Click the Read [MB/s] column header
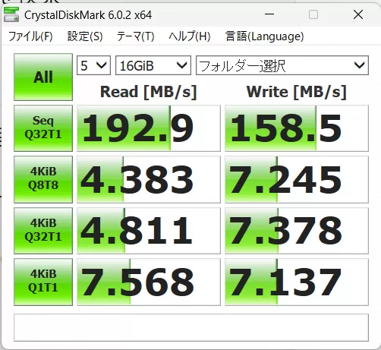The width and height of the screenshot is (381, 350). coord(149,92)
